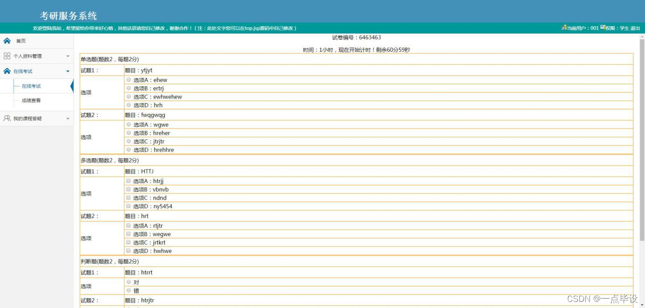Check option C ndnd checkbox

(128, 197)
